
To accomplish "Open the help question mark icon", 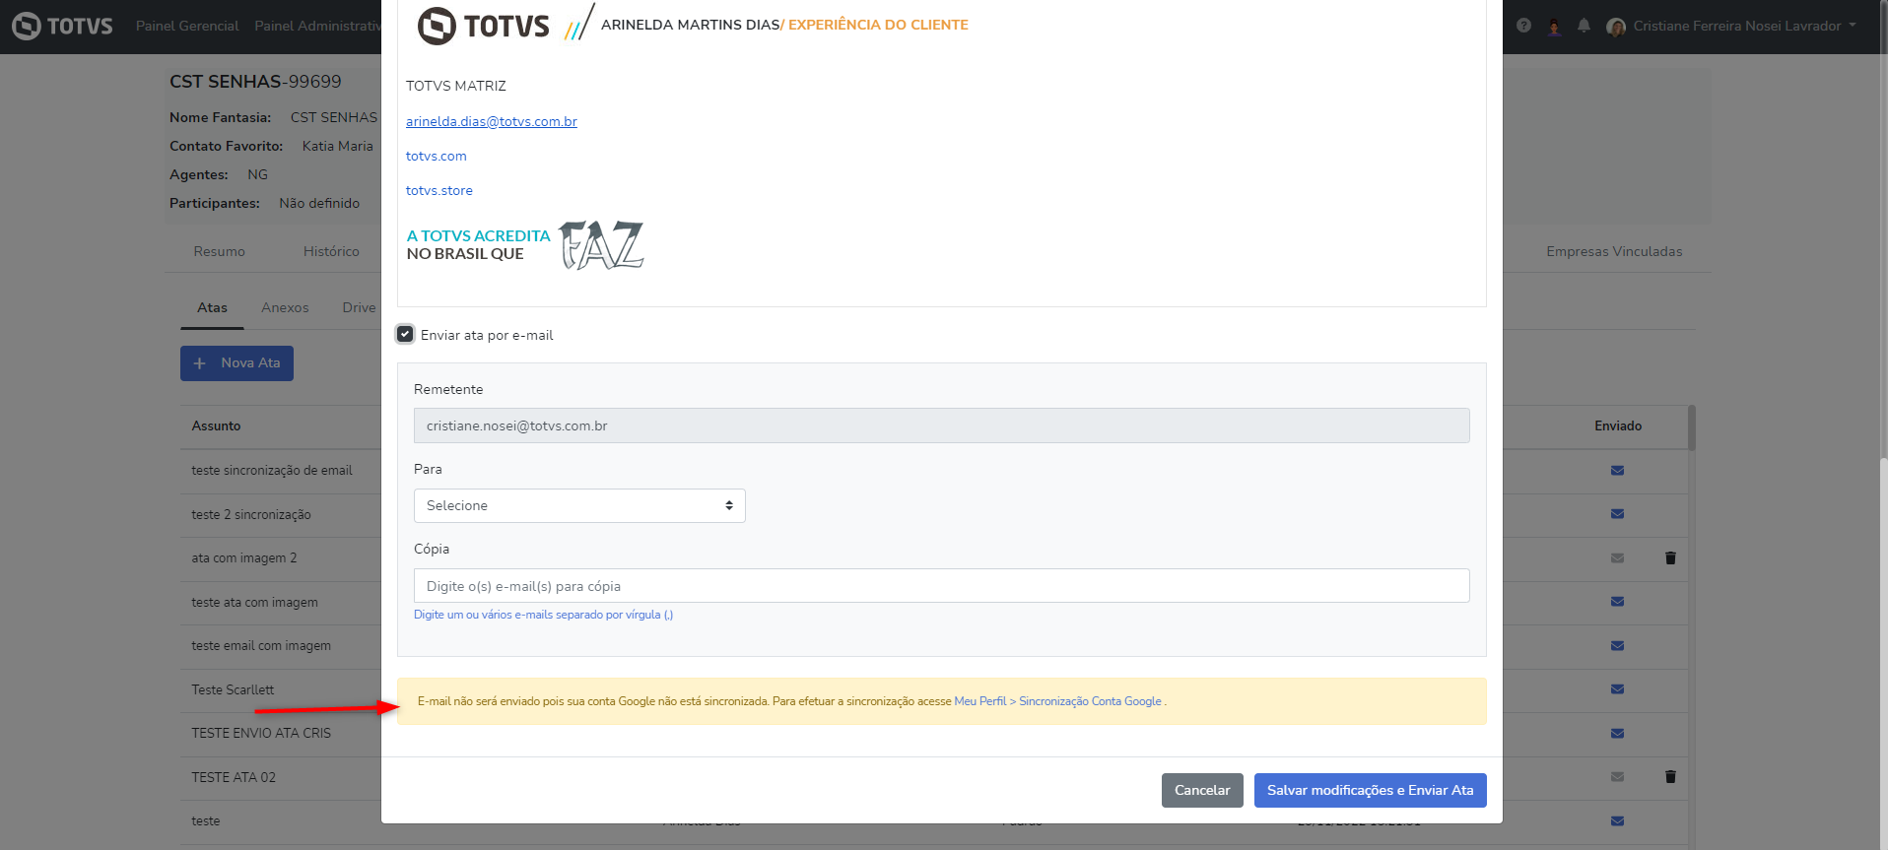I will (1523, 26).
